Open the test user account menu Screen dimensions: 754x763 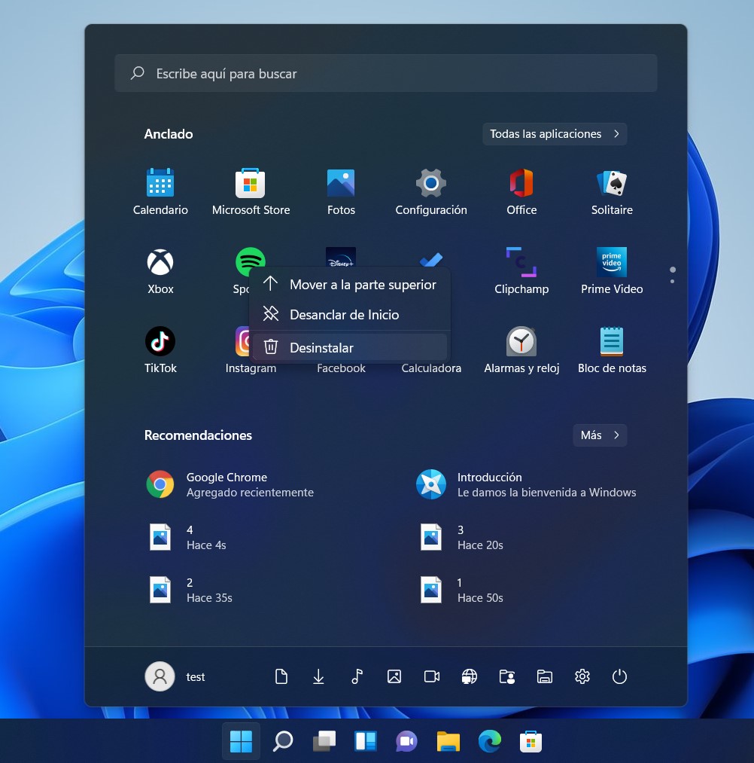pyautogui.click(x=175, y=676)
